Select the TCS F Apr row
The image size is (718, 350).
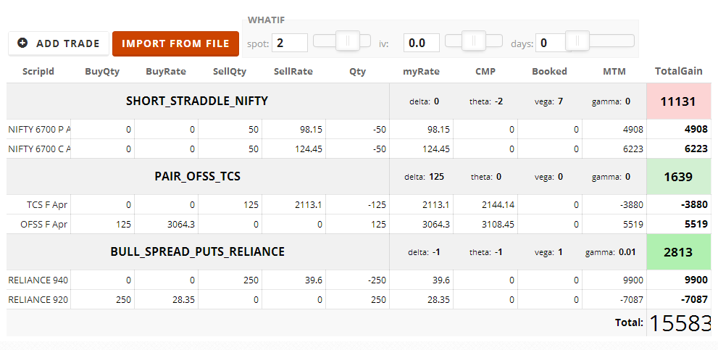pos(359,204)
